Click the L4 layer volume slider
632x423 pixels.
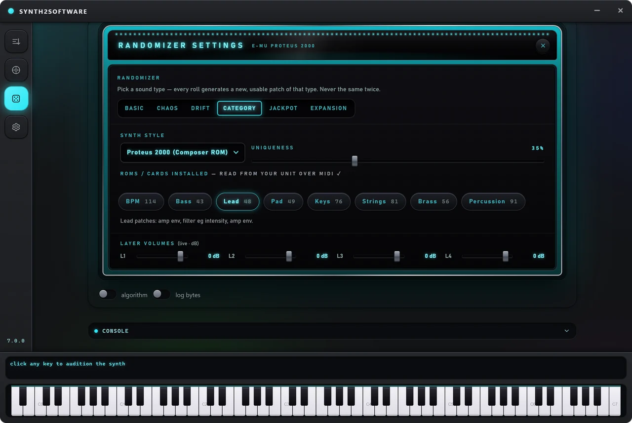487,256
